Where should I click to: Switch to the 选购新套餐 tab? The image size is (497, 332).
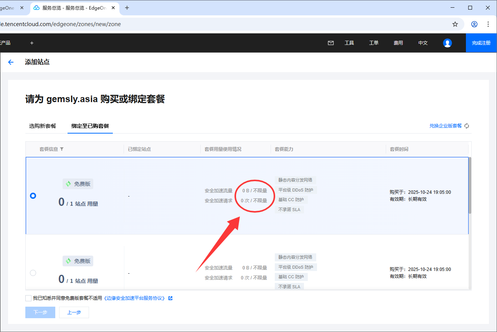tap(43, 126)
